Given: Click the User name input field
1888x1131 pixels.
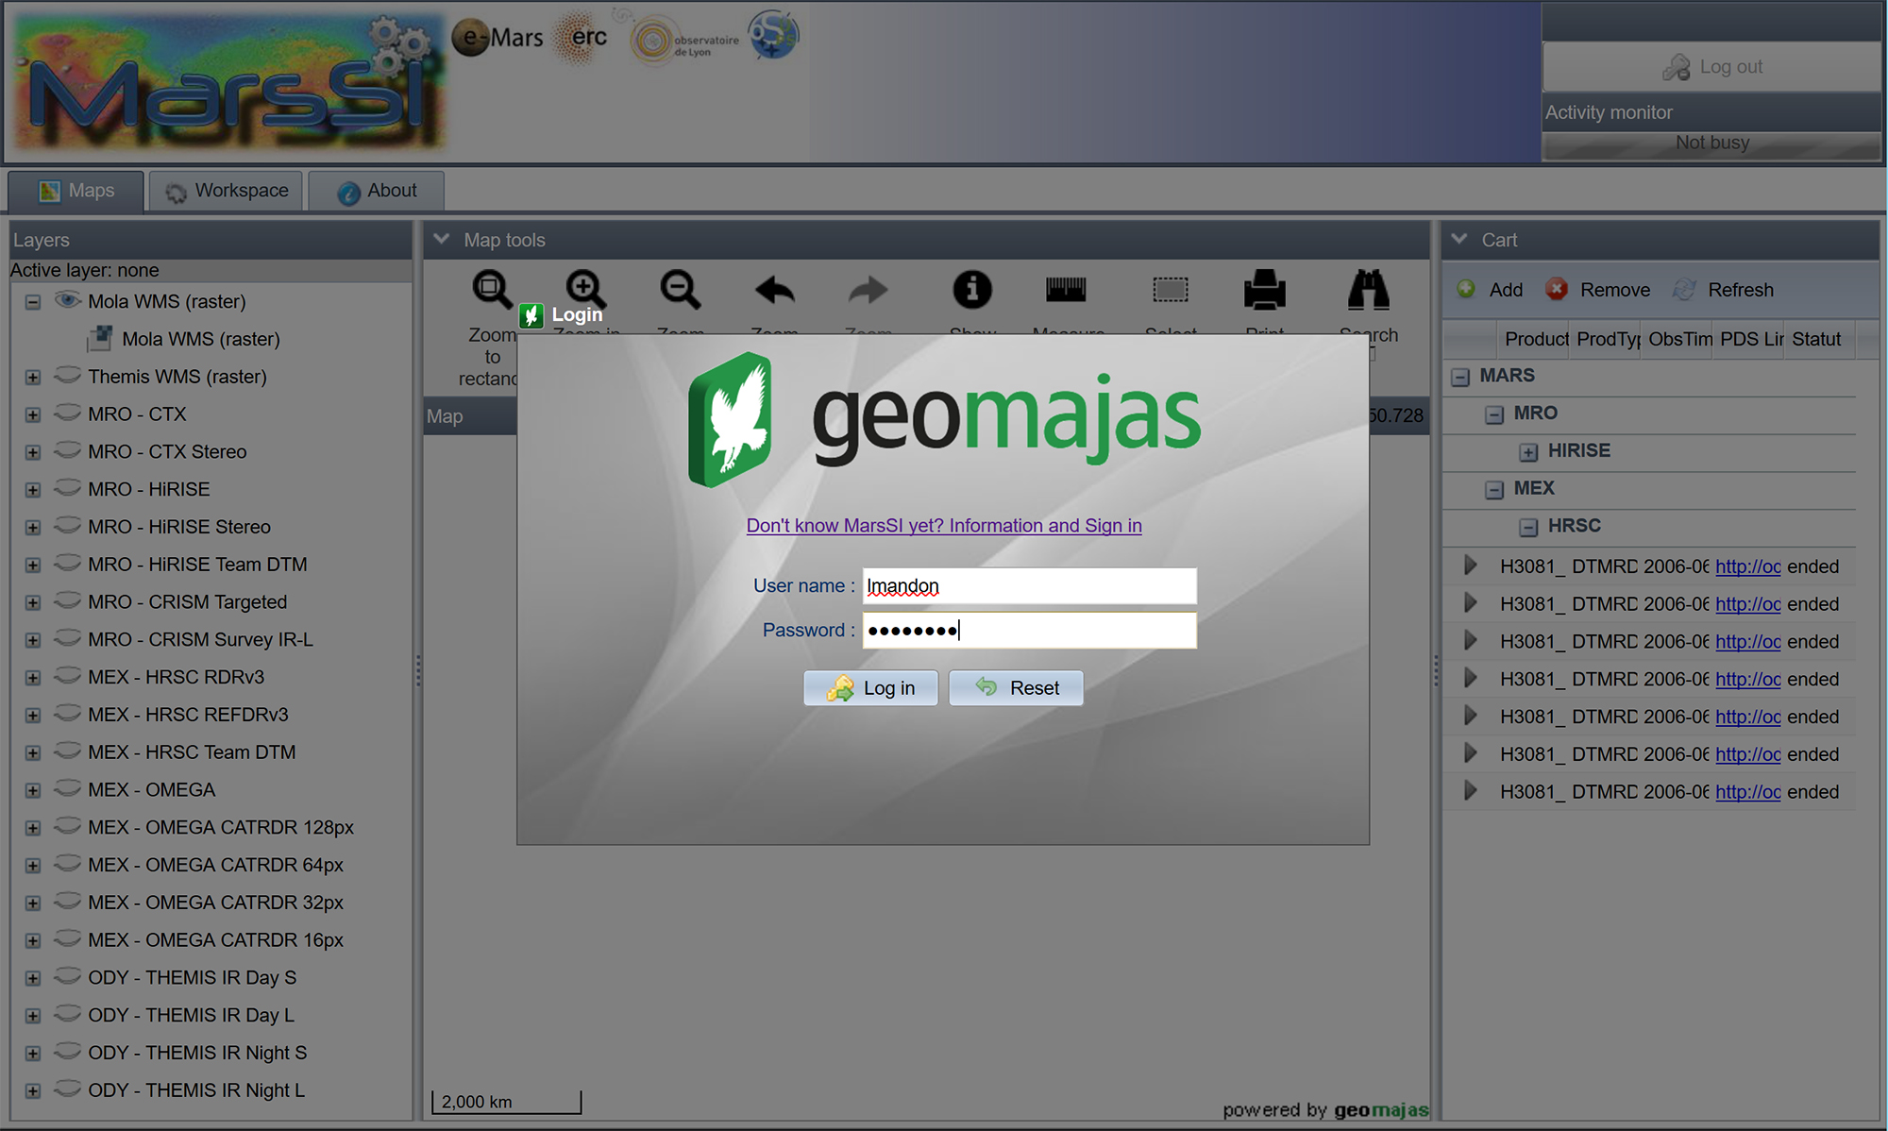Looking at the screenshot, I should click(x=1029, y=586).
